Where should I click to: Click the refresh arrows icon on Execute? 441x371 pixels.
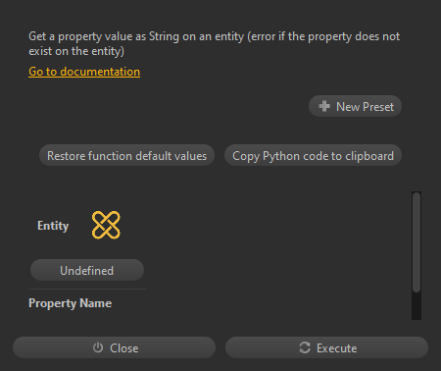point(305,347)
